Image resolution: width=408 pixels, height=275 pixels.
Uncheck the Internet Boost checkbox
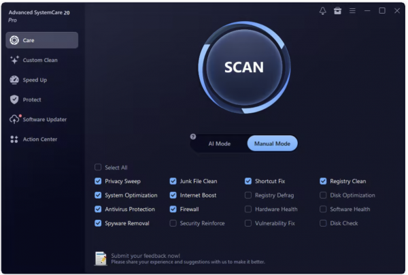tap(173, 195)
